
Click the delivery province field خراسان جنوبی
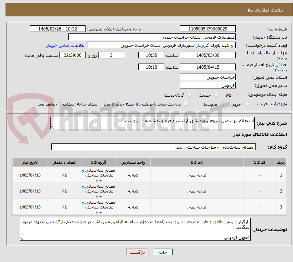click(207, 77)
